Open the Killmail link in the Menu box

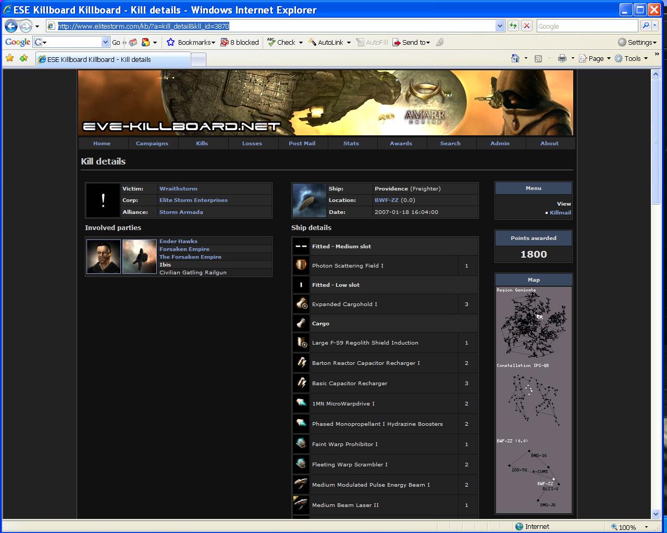560,212
